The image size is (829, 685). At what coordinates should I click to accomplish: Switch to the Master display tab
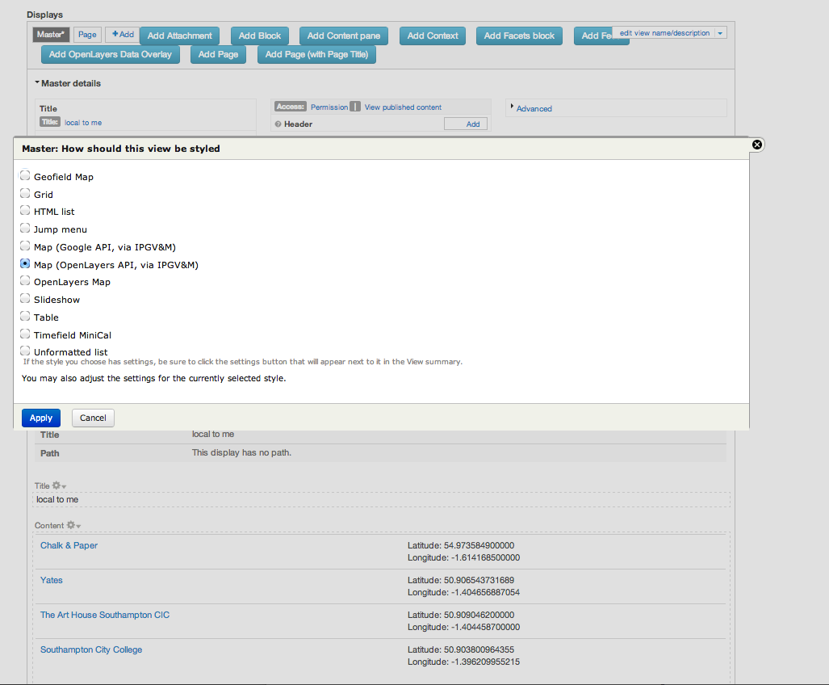[x=50, y=35]
